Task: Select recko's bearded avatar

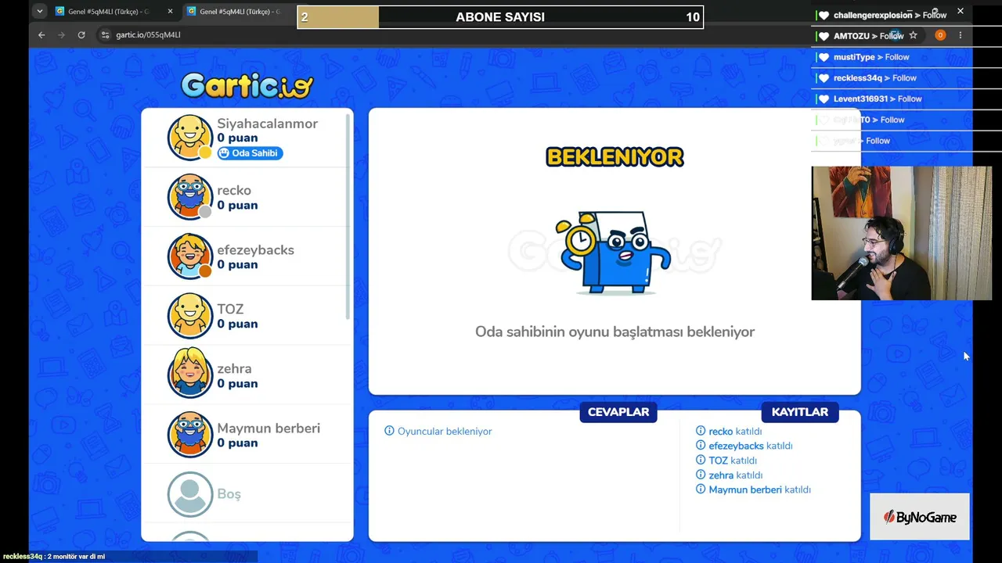Action: 190,197
